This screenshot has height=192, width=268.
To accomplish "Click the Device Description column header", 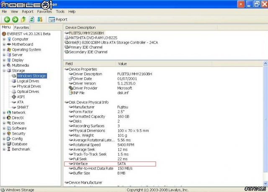I will click(141, 28).
